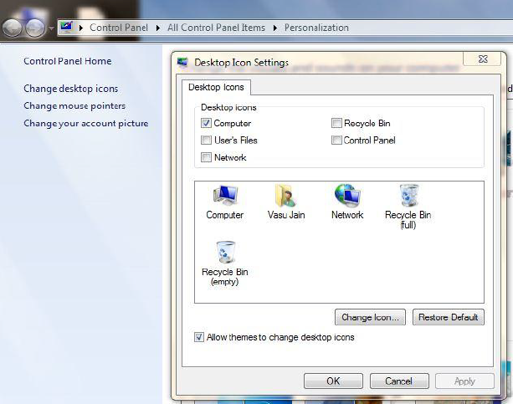Click the Apply button
The image size is (513, 404).
coord(464,381)
